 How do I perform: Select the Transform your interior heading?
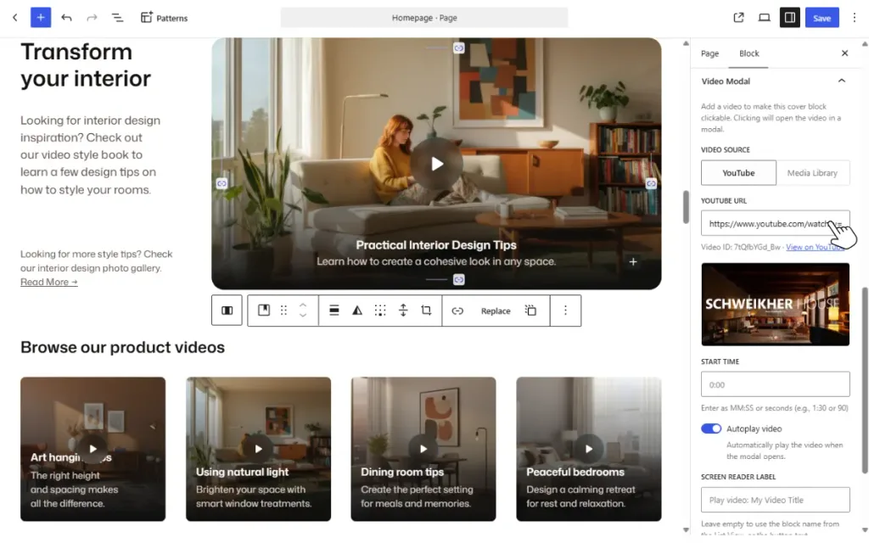pyautogui.click(x=86, y=64)
